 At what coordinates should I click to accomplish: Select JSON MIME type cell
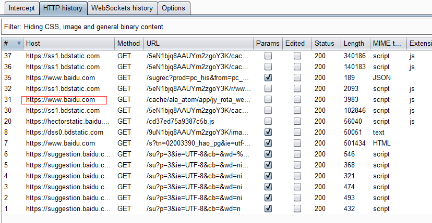[382, 78]
